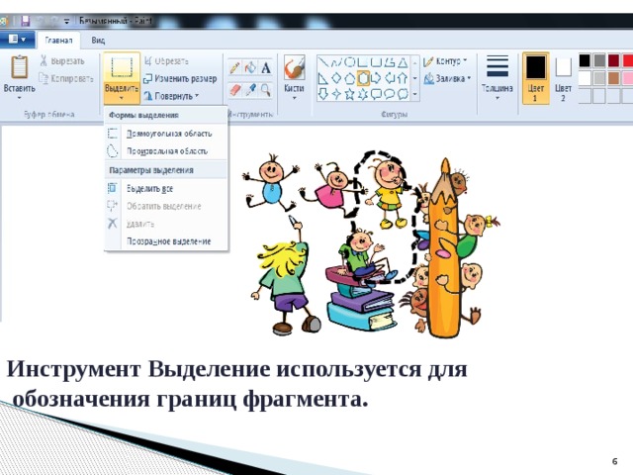Click Обрезать (Crop) button

pos(166,61)
